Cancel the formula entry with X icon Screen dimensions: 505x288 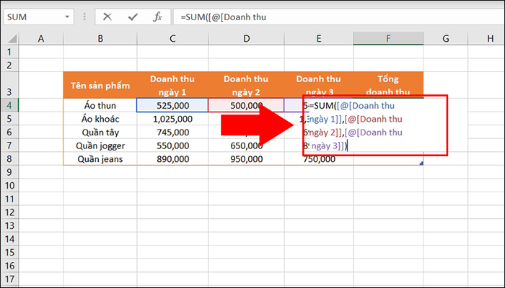[107, 17]
